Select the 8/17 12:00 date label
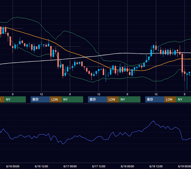 point(99,166)
